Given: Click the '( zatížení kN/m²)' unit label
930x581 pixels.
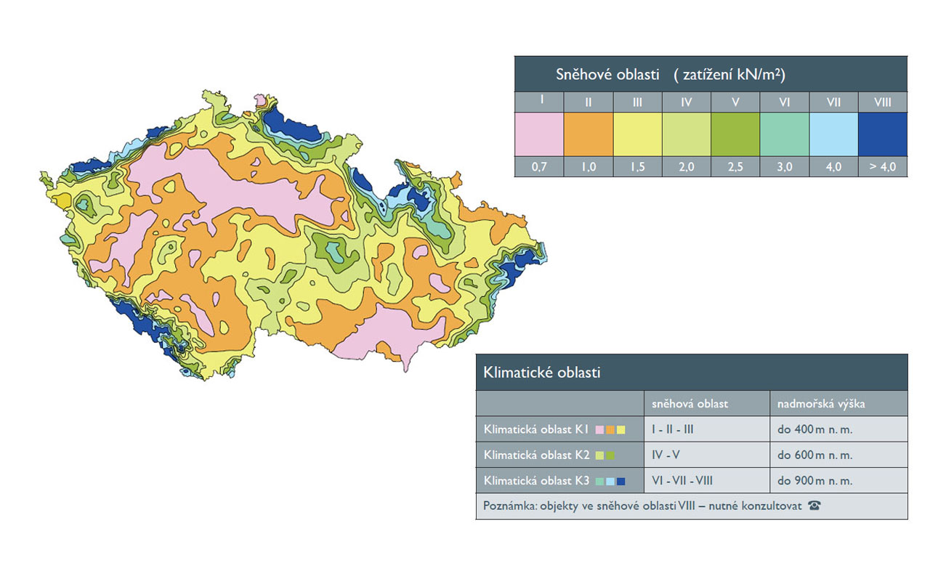Looking at the screenshot, I should pos(729,74).
